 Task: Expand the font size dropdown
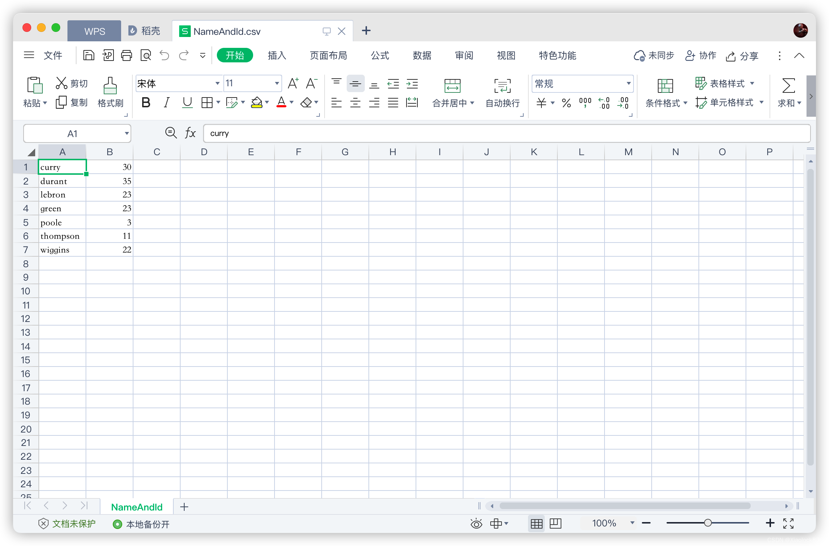click(275, 83)
